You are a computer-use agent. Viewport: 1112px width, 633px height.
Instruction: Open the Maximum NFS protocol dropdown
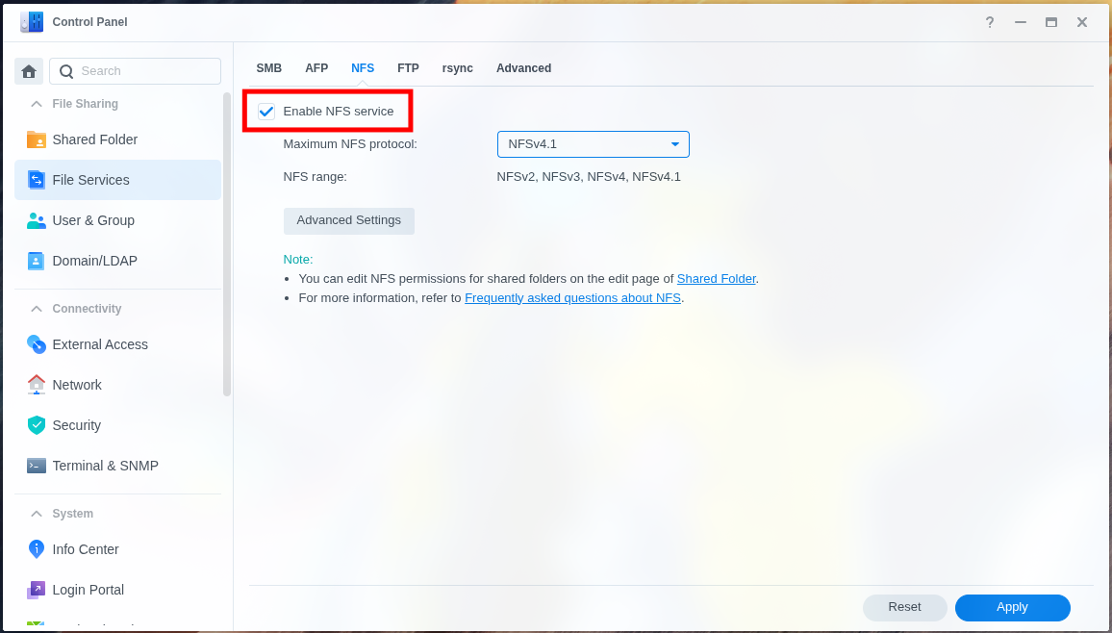[x=593, y=144]
